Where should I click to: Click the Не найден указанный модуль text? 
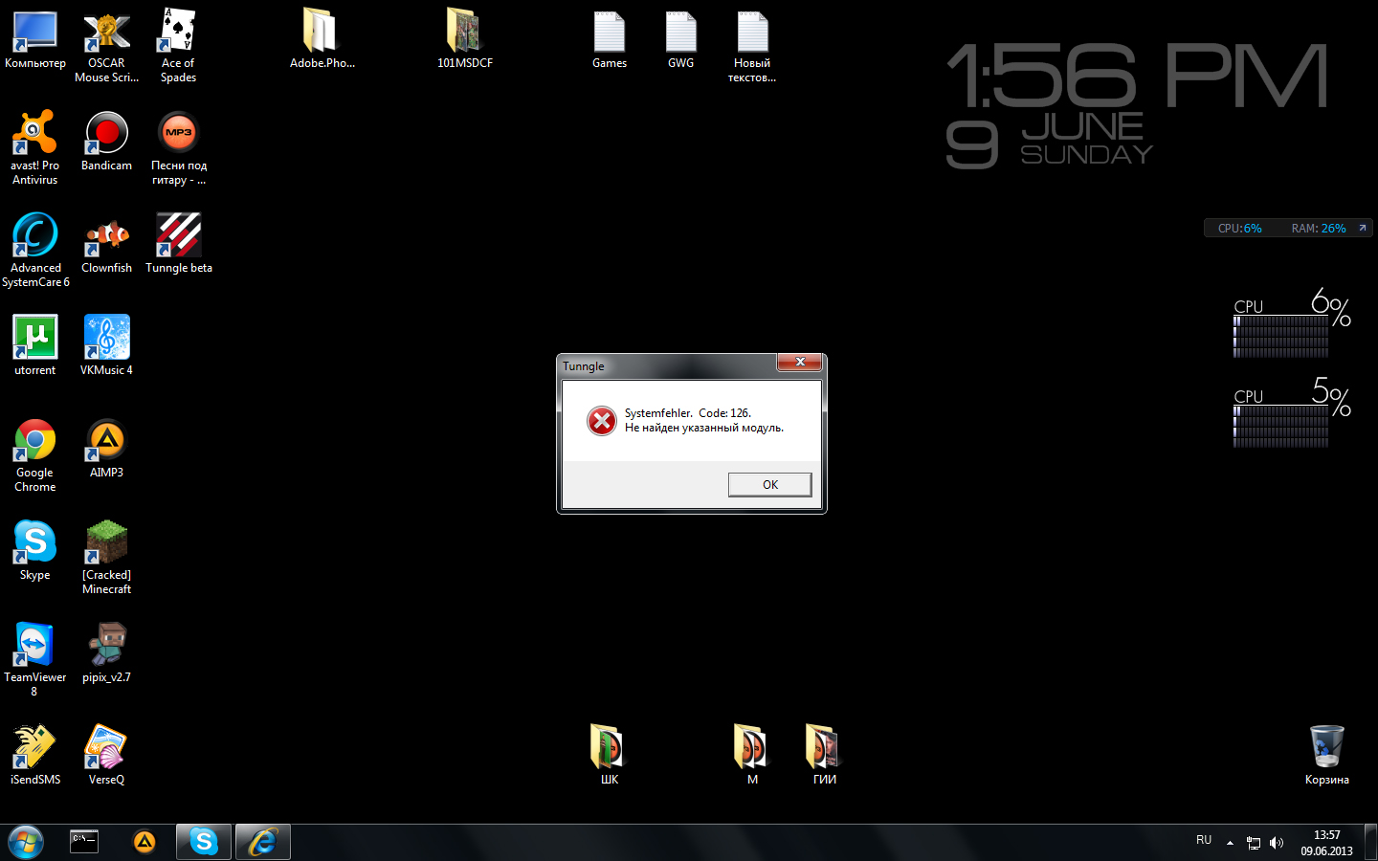[x=704, y=428]
